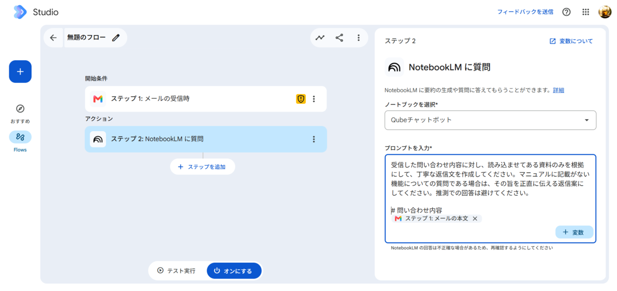Click the ノートブックを選択 label
Viewport: 617px width, 291px height.
click(411, 104)
